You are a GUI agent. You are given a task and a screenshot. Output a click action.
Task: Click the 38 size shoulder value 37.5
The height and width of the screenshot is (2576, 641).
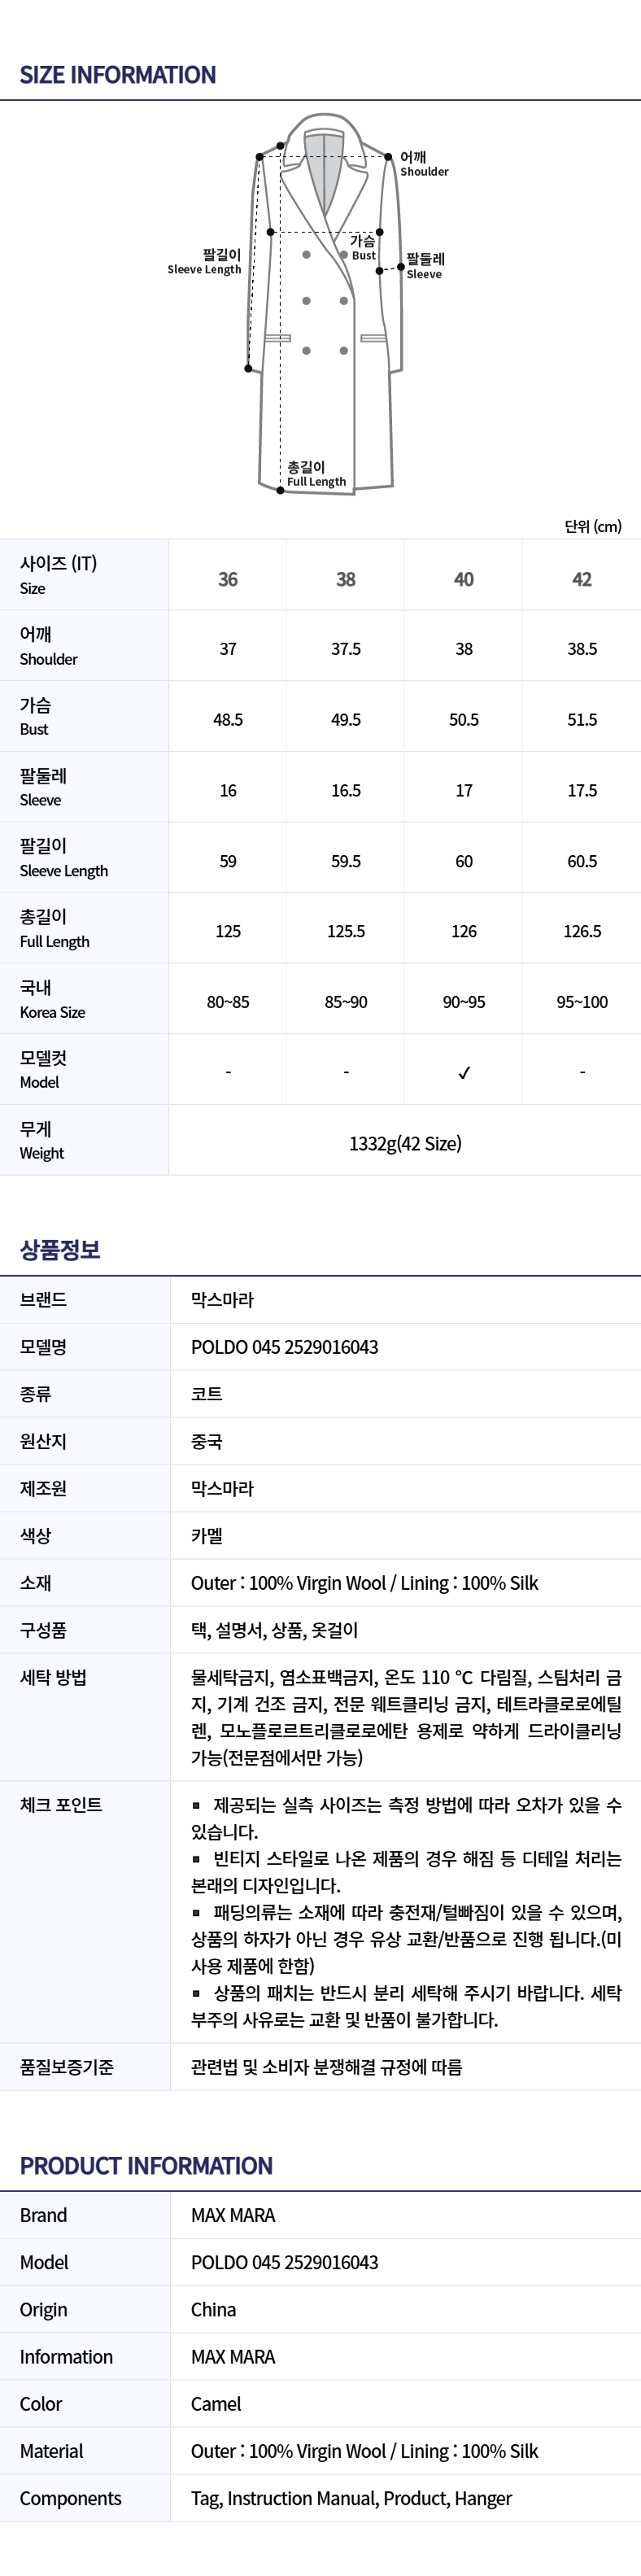coord(346,649)
